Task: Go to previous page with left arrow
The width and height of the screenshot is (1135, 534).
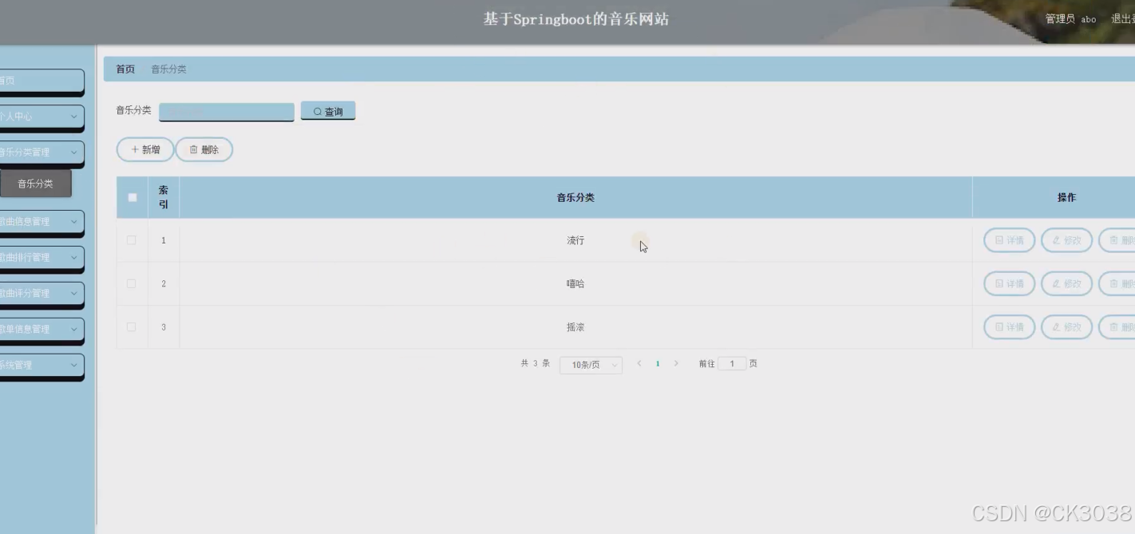Action: [x=639, y=364]
